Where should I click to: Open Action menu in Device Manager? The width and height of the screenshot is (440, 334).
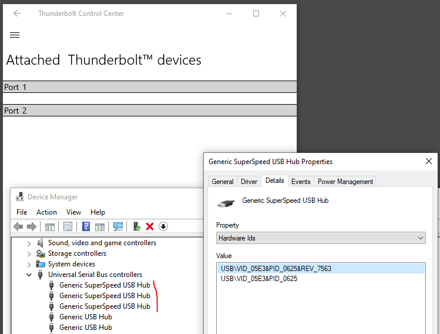pos(46,212)
